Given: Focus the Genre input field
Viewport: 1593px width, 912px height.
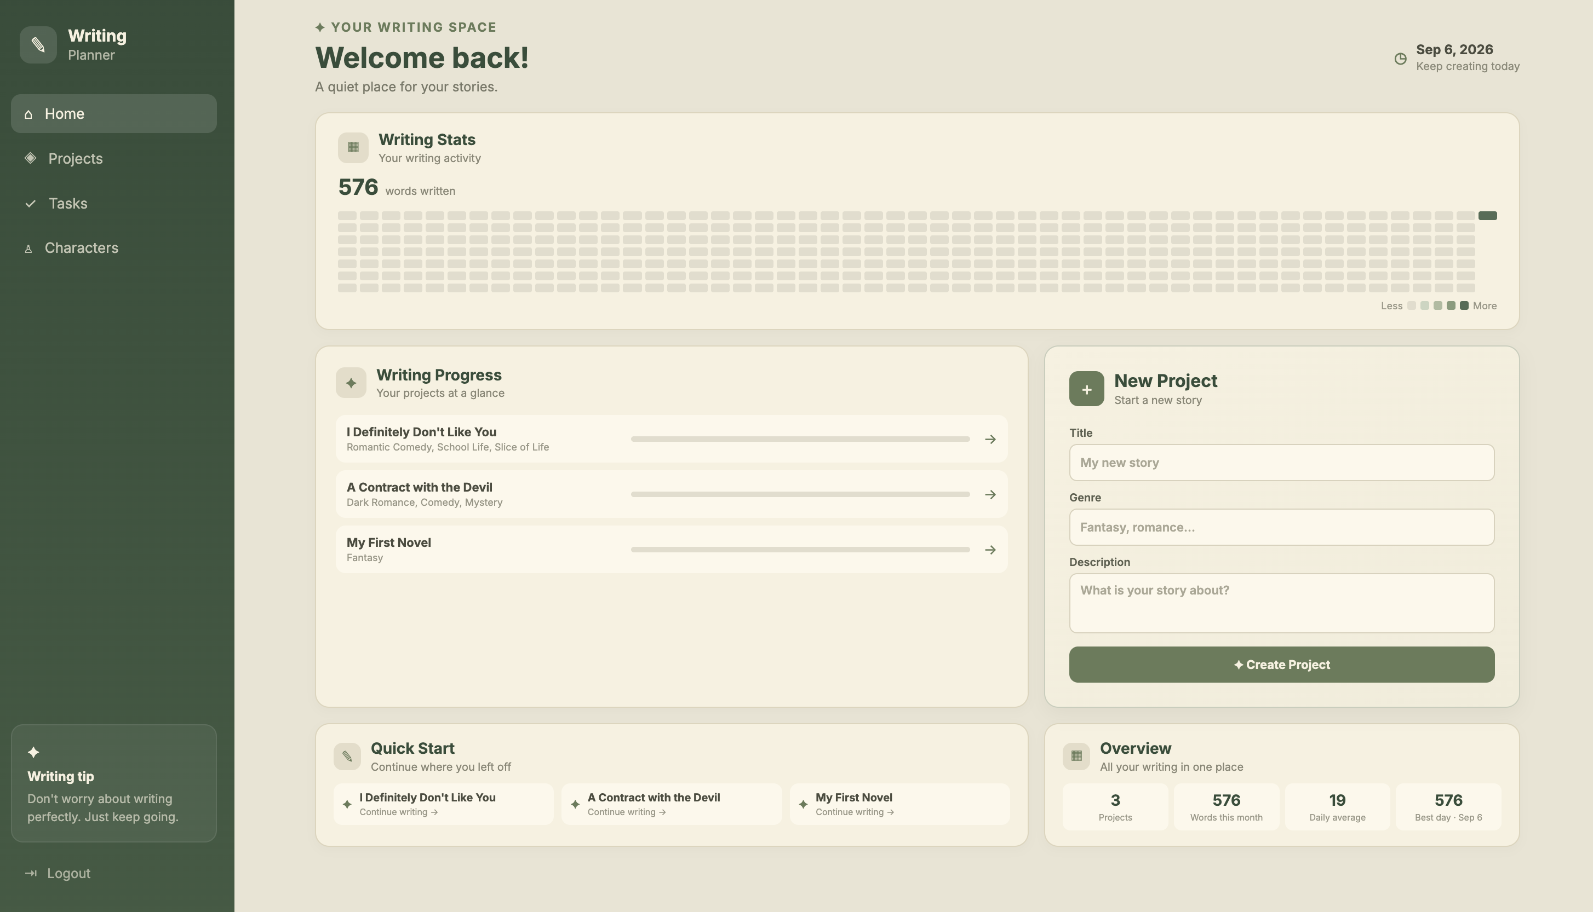Looking at the screenshot, I should pos(1281,527).
